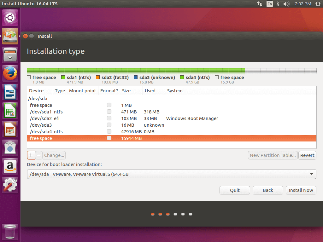Open the Amazon launcher icon
The height and width of the screenshot is (242, 323).
click(10, 166)
